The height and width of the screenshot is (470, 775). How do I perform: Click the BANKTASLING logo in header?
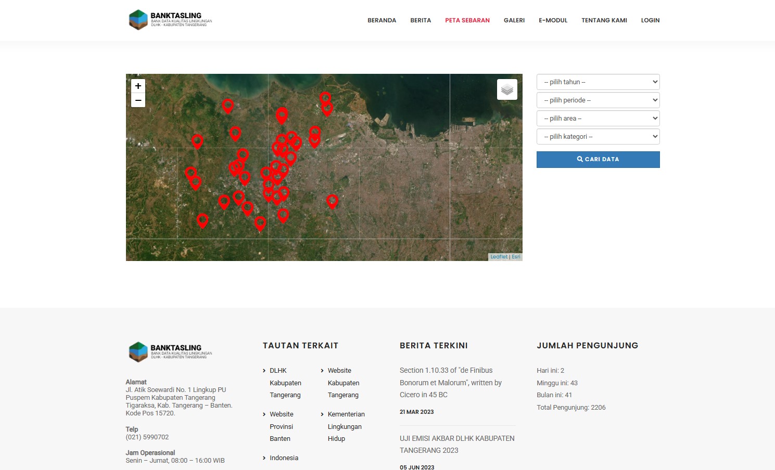coord(170,20)
